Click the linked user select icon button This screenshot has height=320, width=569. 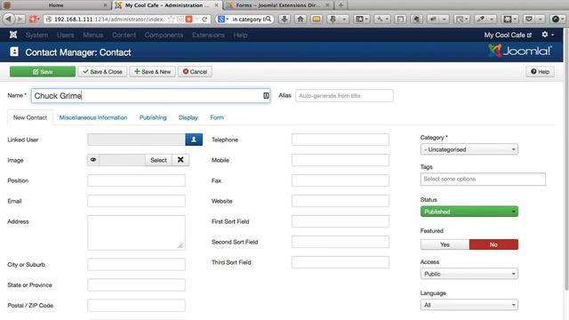[x=194, y=140]
